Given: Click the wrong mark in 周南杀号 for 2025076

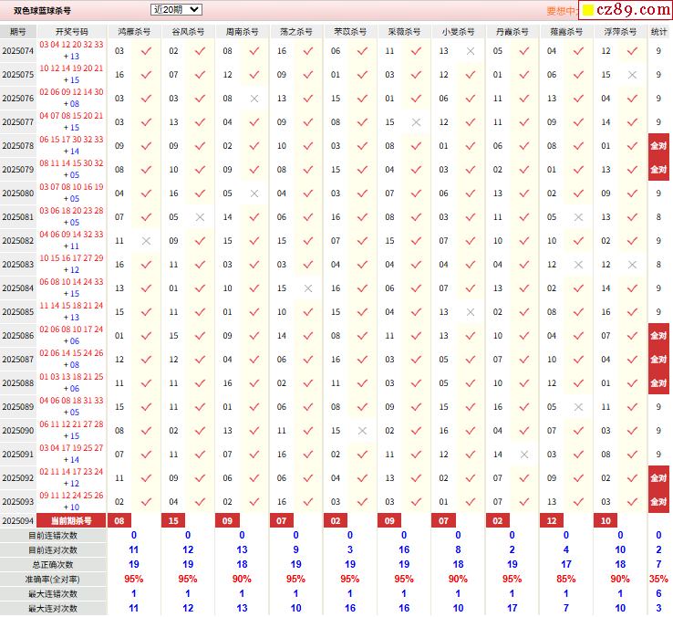Looking at the screenshot, I should click(x=254, y=99).
